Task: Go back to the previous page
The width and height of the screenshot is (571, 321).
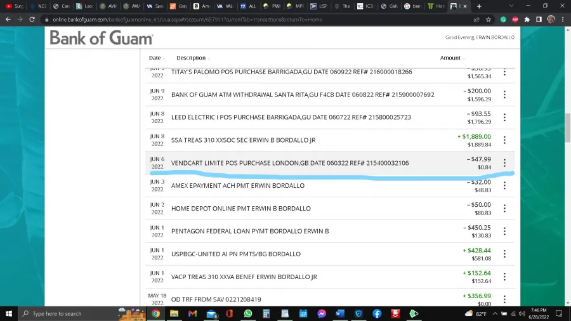Action: click(8, 19)
